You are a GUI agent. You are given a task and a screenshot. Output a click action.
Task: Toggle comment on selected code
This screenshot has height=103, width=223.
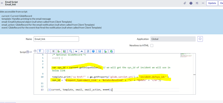pyautogui.click(x=48, y=51)
